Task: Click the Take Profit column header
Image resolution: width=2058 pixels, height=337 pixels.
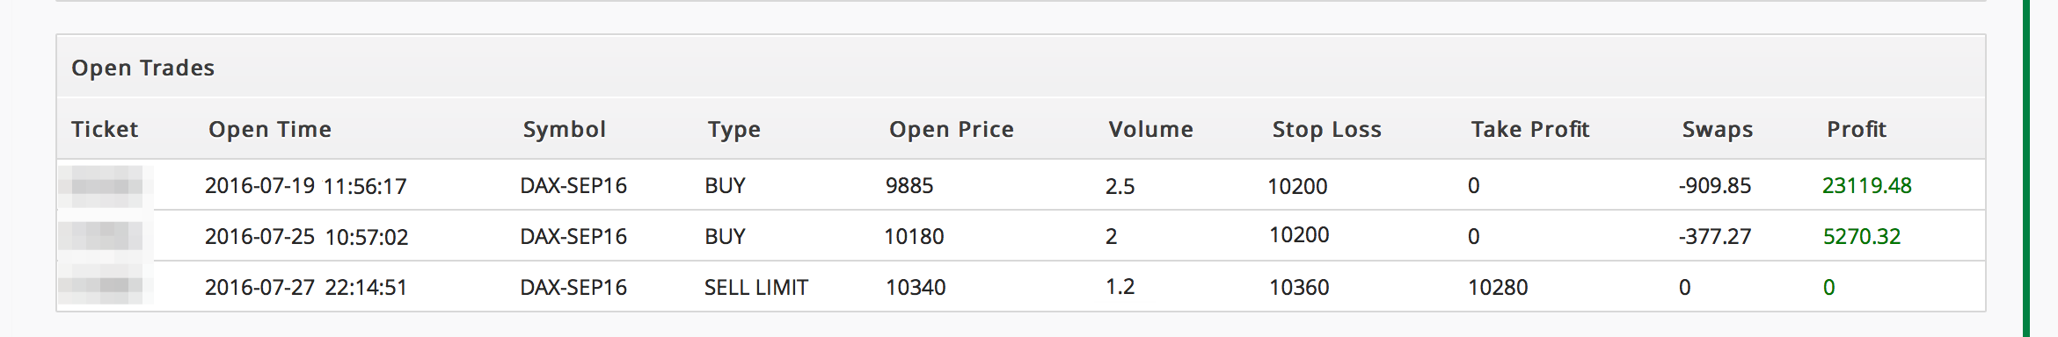Action: point(1530,129)
